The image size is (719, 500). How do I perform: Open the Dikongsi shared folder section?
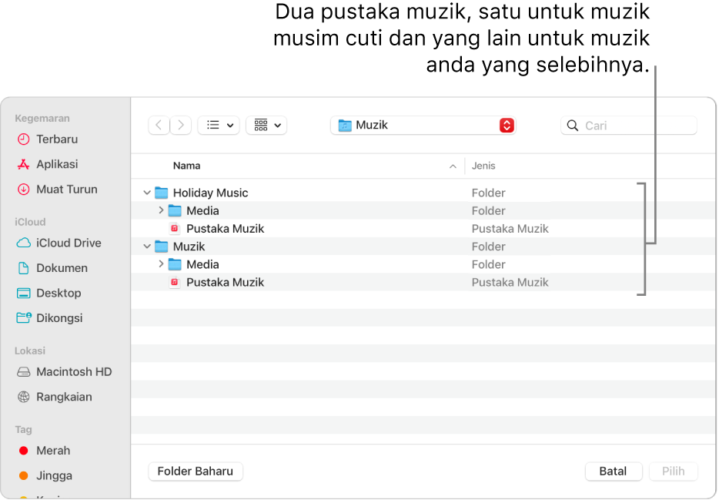(x=61, y=317)
